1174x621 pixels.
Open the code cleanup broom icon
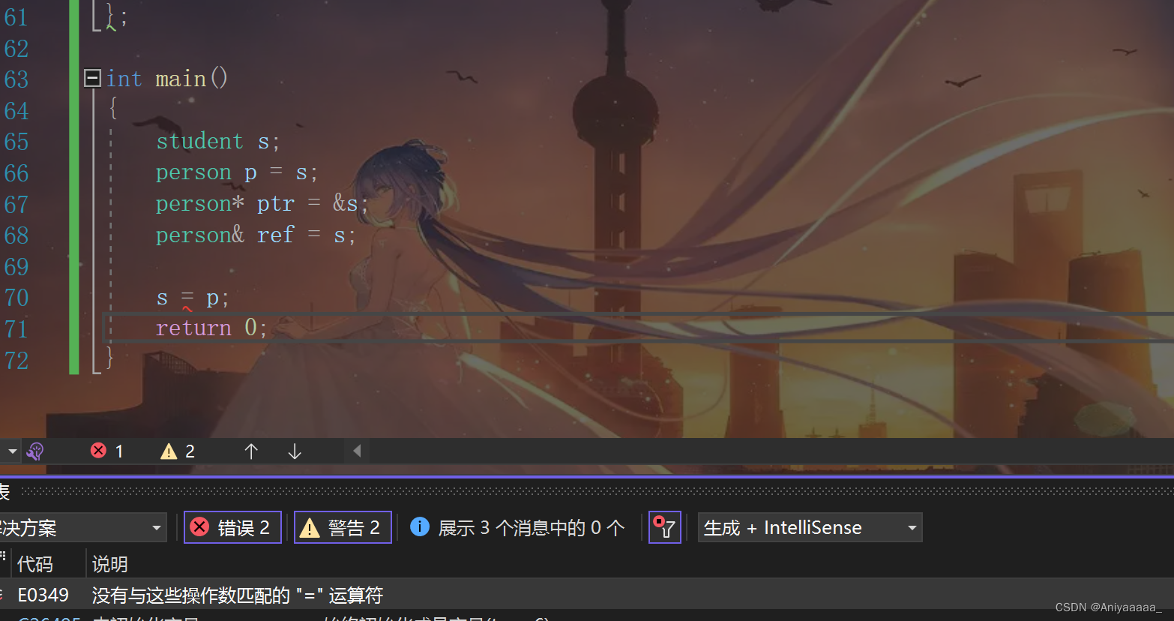point(35,451)
